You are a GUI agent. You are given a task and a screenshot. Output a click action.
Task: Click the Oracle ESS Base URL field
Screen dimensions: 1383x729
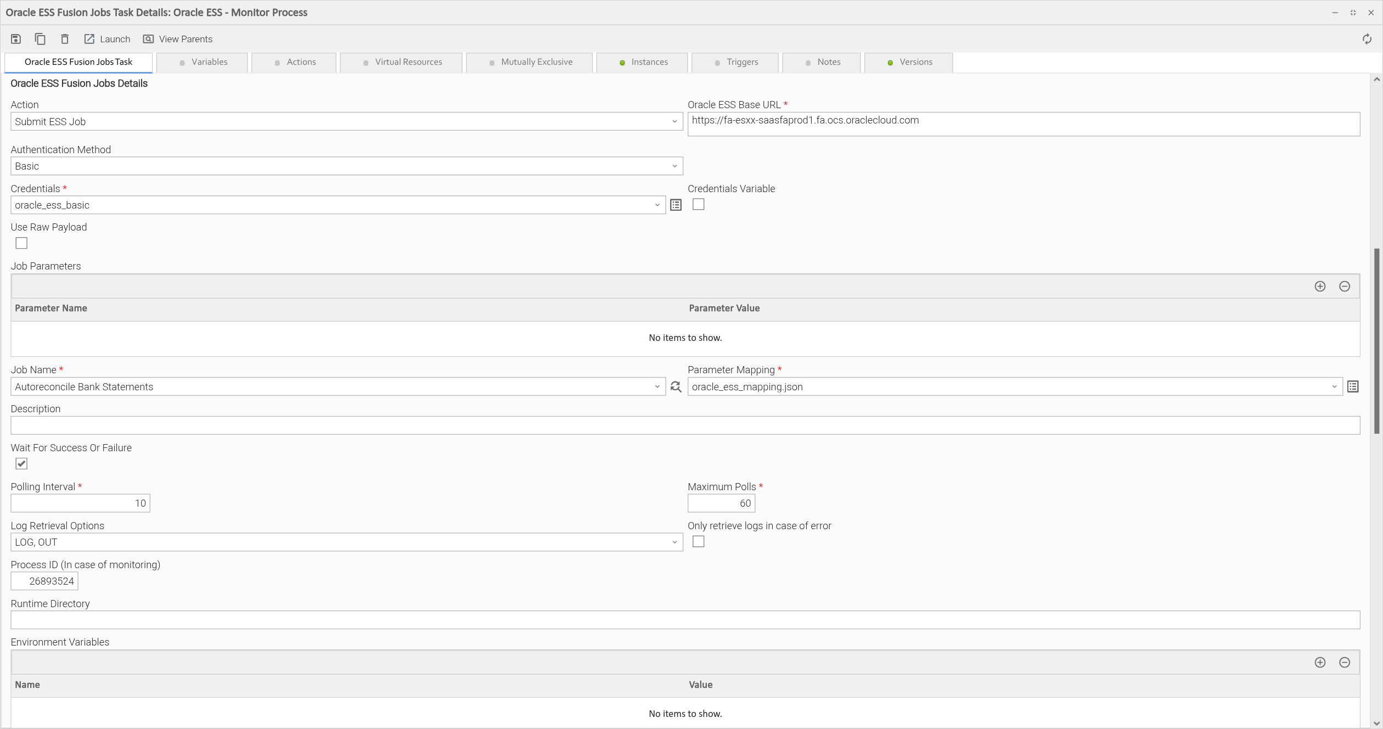coord(1024,124)
